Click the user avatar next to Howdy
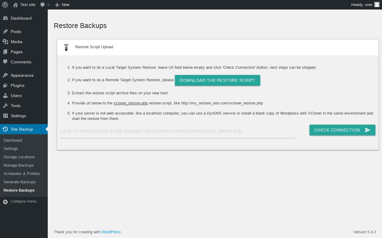The width and height of the screenshot is (382, 238). (377, 4)
